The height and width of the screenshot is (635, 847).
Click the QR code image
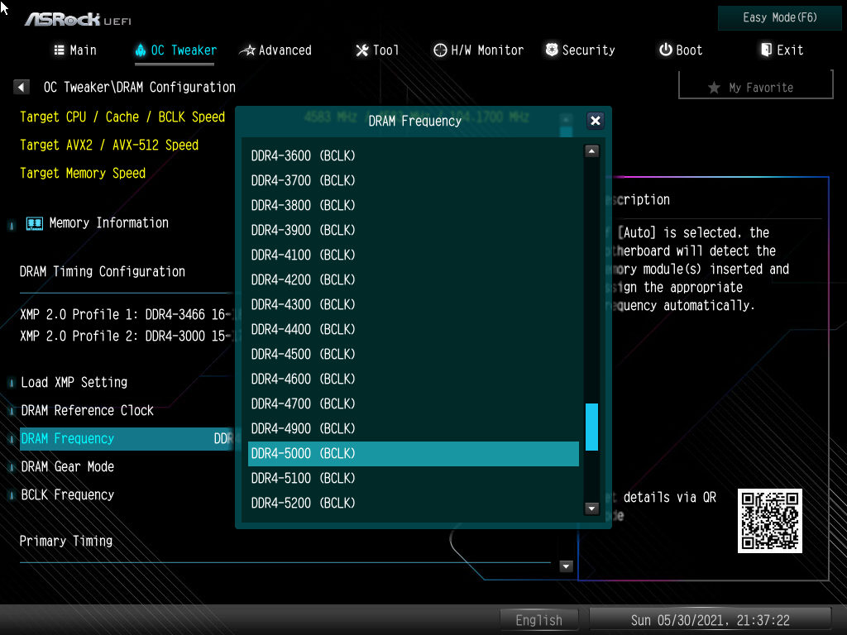click(x=769, y=520)
